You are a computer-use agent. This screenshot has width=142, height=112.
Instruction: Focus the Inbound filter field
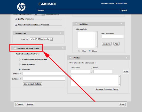point(44,74)
